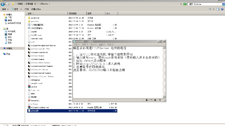This screenshot has height=126, width=225.
Task: Expand the breadcrumb arrow after 计算机
Action: point(24,4)
